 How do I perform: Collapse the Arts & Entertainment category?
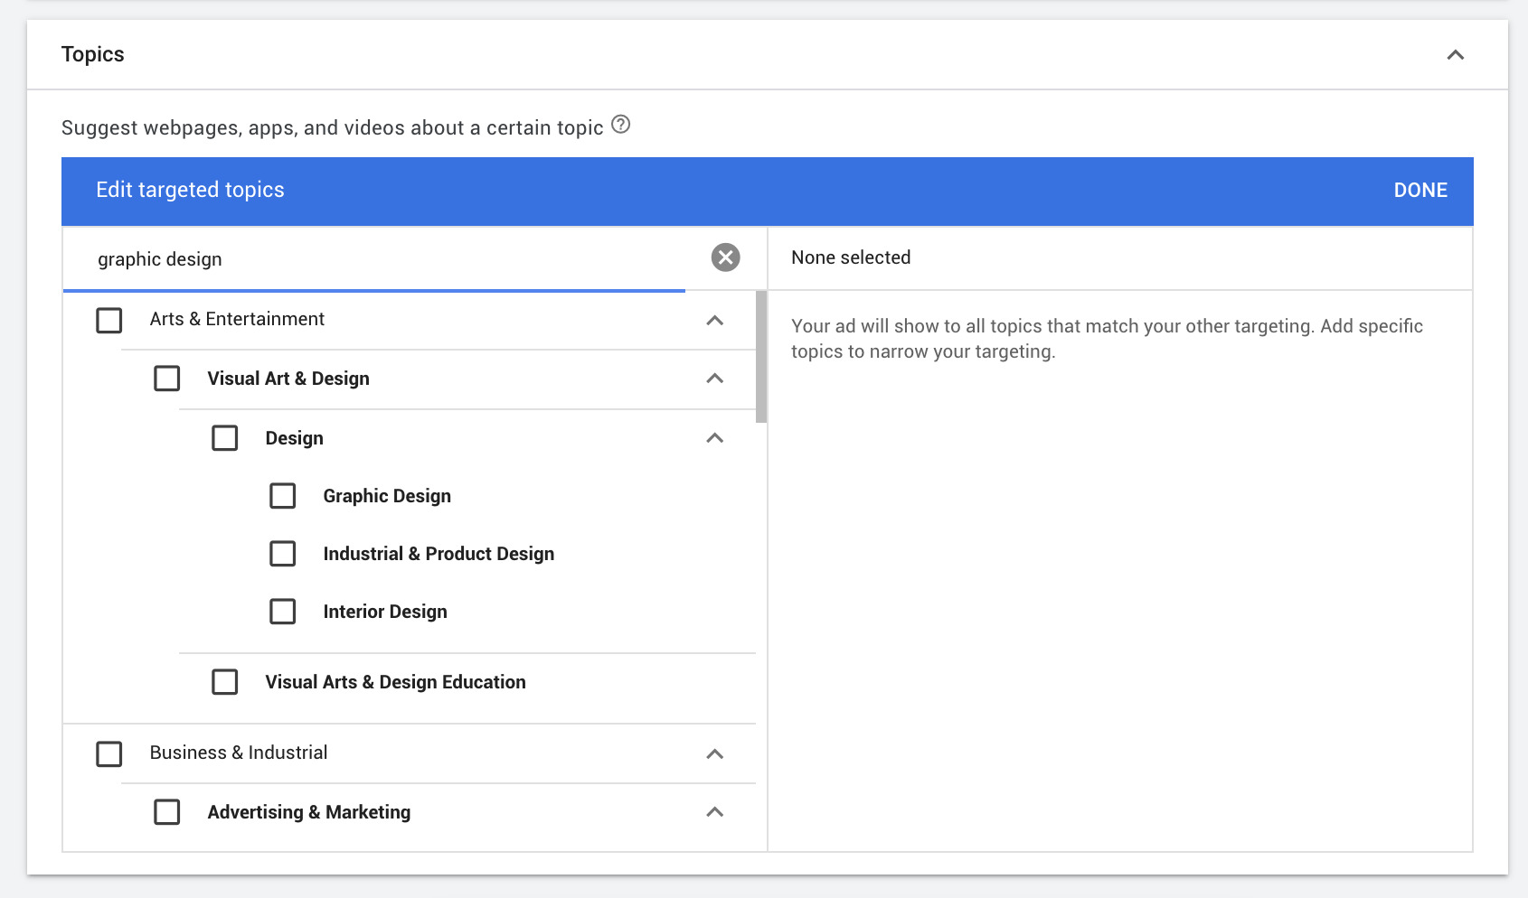click(x=715, y=320)
